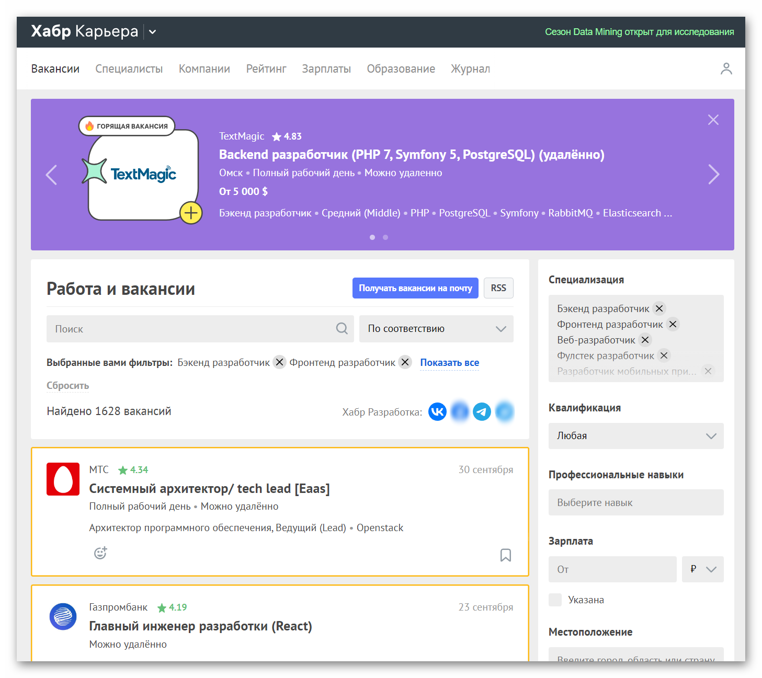
Task: Click the RabbitMQ tag in banner
Action: [571, 213]
